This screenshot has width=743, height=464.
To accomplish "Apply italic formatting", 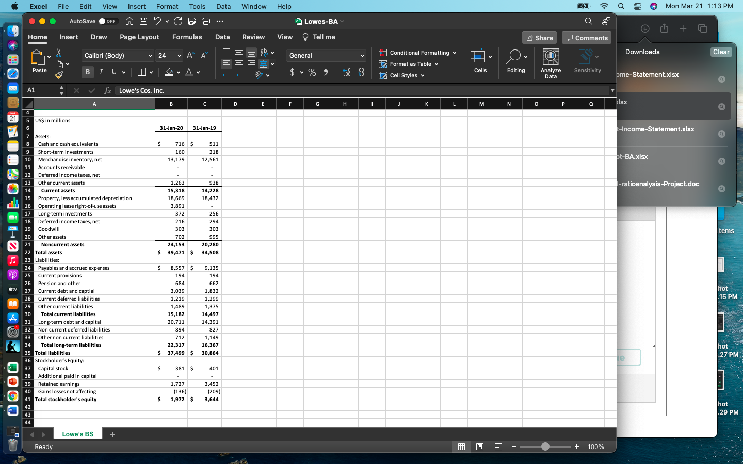I will pos(101,72).
